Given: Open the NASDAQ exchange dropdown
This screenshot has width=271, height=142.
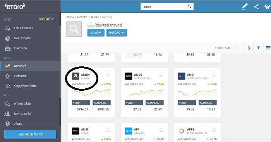Looking at the screenshot, I should pyautogui.click(x=117, y=32).
